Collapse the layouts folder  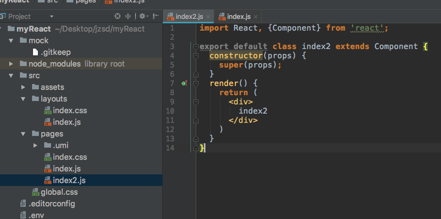pos(23,99)
